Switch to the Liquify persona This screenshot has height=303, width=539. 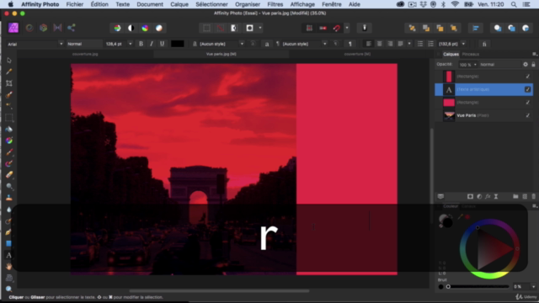pyautogui.click(x=29, y=28)
